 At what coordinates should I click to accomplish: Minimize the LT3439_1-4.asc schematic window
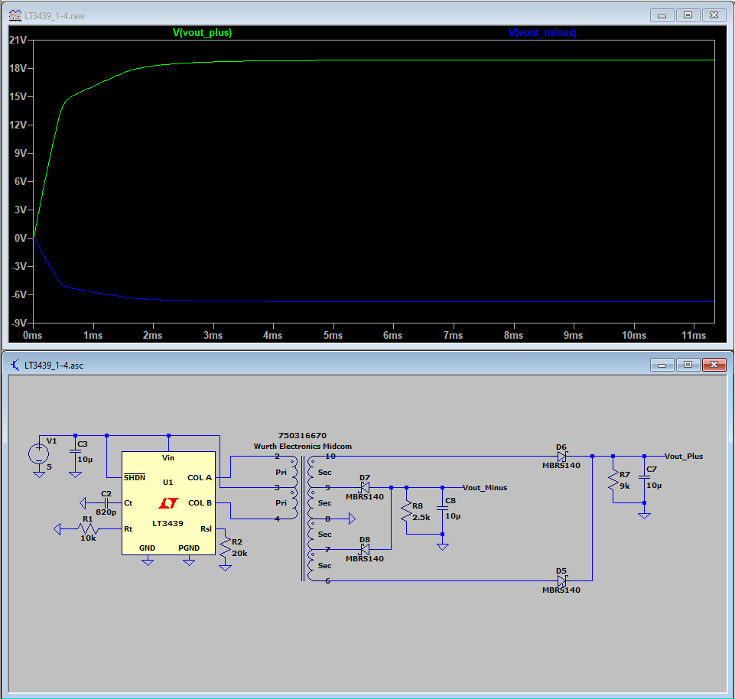(662, 365)
